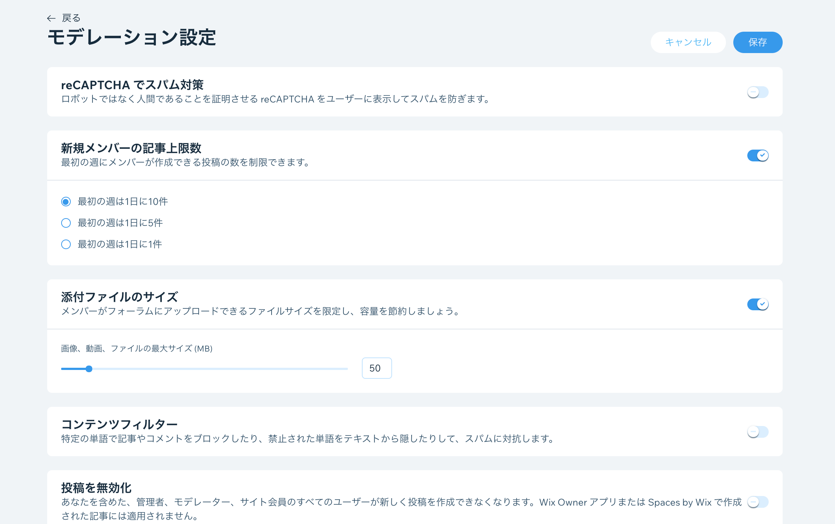Click description about upload file size limit

[x=261, y=311]
